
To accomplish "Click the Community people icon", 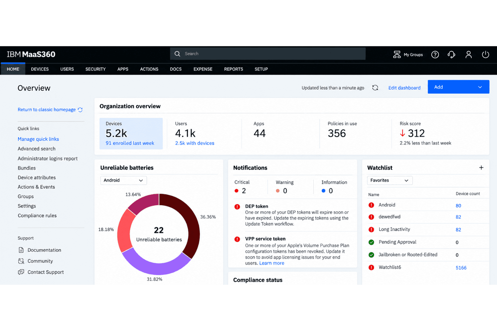I will pos(21,261).
